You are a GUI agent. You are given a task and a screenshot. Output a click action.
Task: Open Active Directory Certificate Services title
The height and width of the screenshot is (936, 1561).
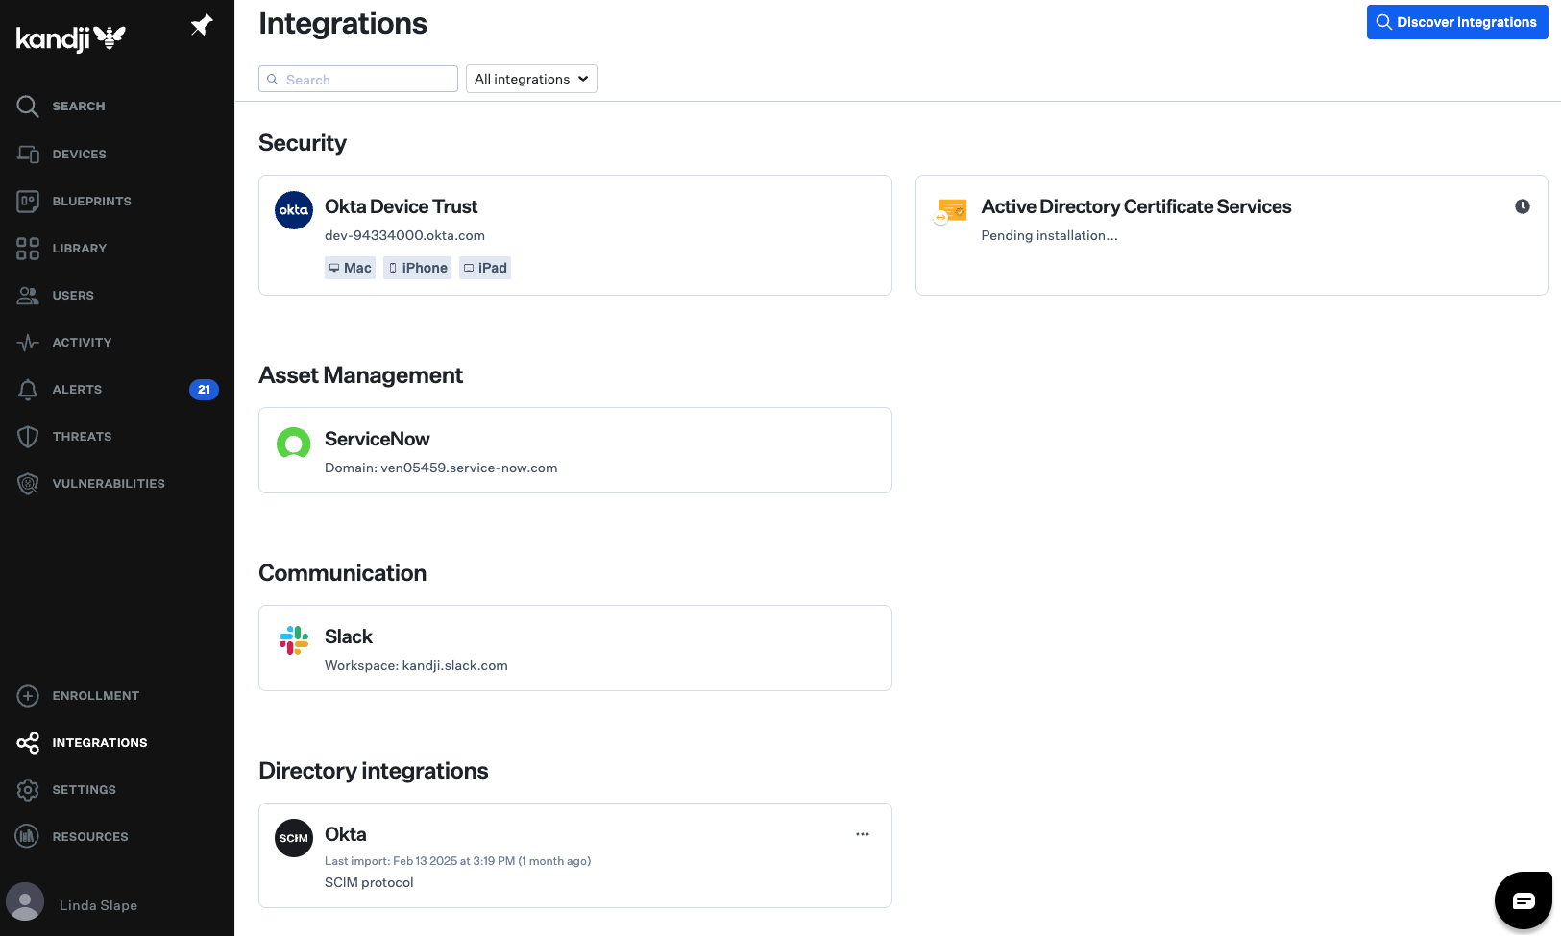coord(1136,206)
